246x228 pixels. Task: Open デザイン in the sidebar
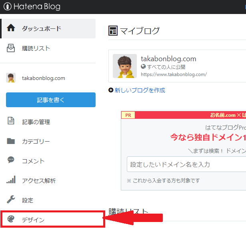coord(33,220)
